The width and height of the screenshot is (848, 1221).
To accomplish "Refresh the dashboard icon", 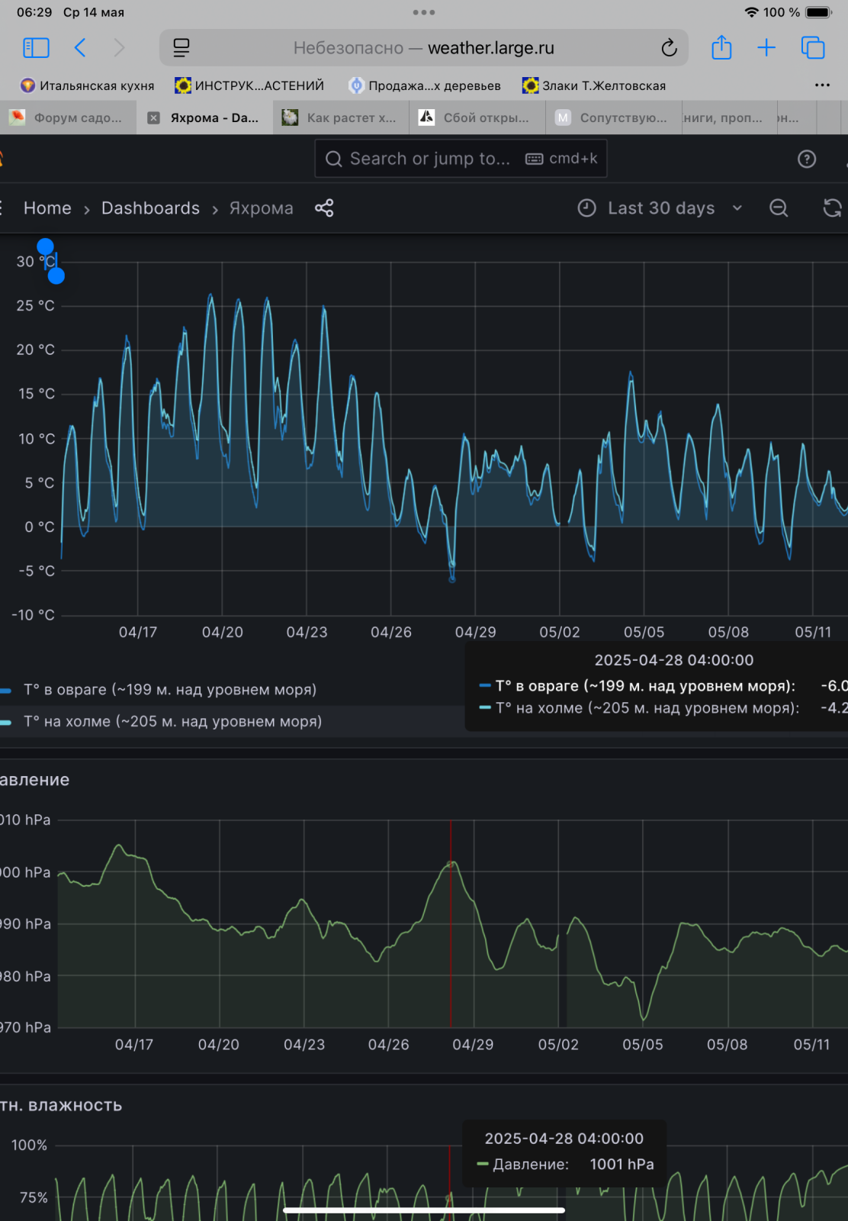I will coord(832,208).
